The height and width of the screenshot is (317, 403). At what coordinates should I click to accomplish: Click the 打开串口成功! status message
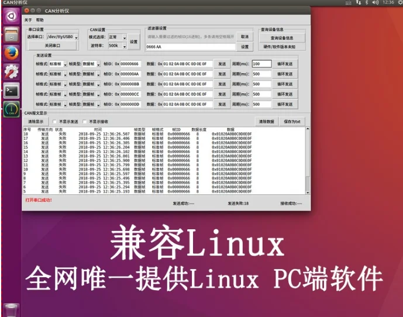click(x=39, y=200)
